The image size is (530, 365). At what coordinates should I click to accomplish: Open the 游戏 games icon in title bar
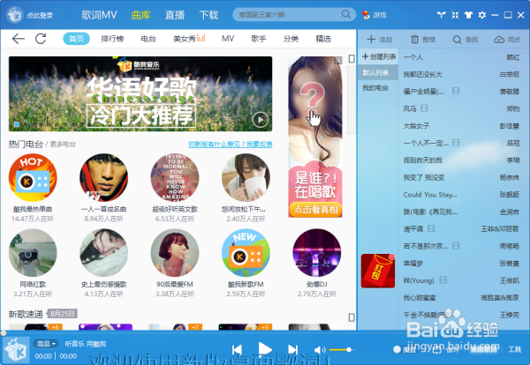point(366,15)
